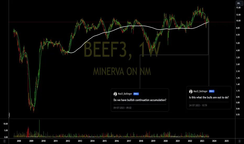Viewport: 244px width, 144px height.
Task: Click the 0.00 volume pane axis label
Action: [x=6, y=137]
